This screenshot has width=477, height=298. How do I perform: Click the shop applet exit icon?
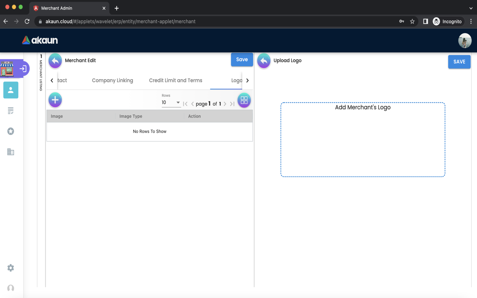pyautogui.click(x=23, y=69)
